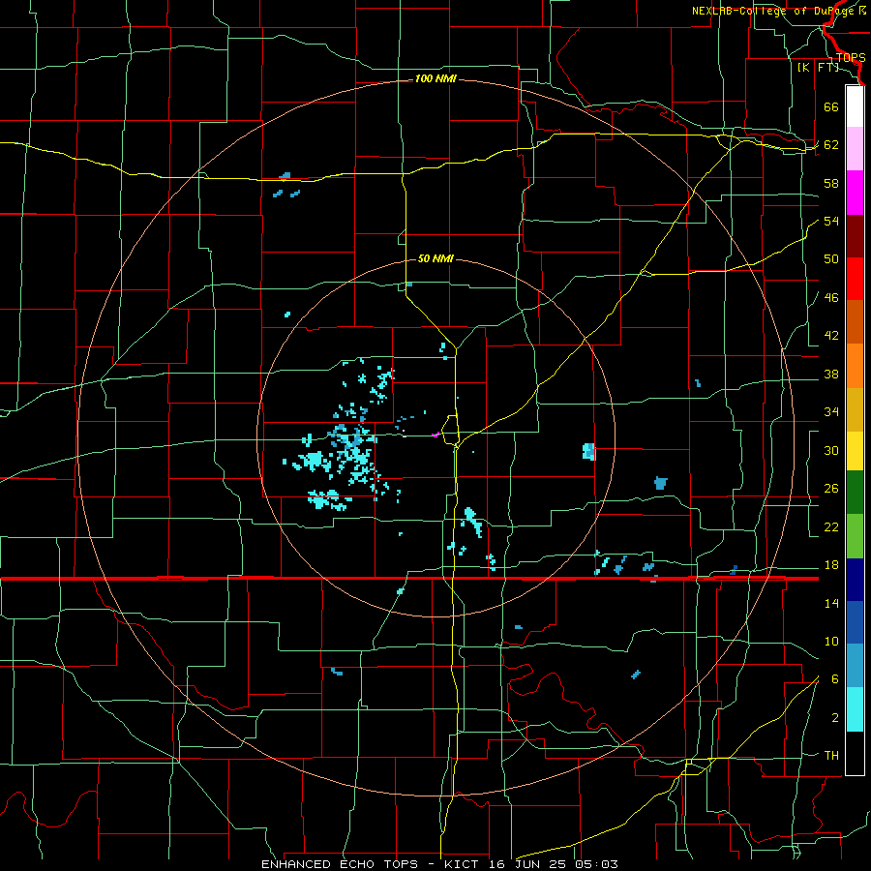Click the 50 NMI range ring label
The height and width of the screenshot is (871, 871).
click(x=435, y=258)
